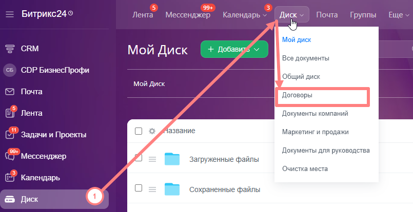This screenshot has width=413, height=212.
Task: Expand the Календарь top menu chevron
Action: pos(265,15)
